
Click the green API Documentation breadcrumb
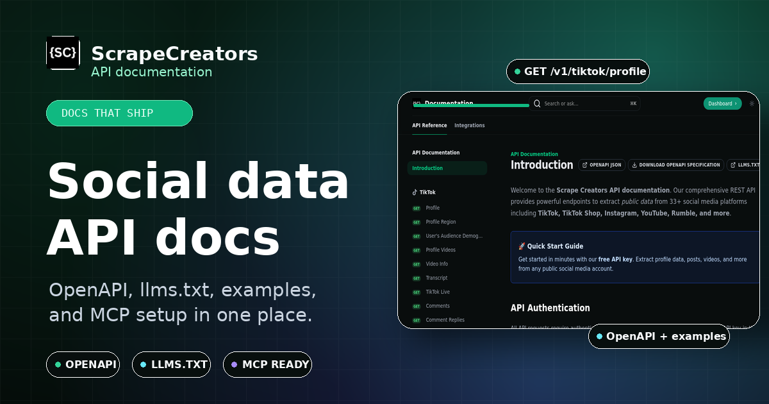(x=534, y=154)
